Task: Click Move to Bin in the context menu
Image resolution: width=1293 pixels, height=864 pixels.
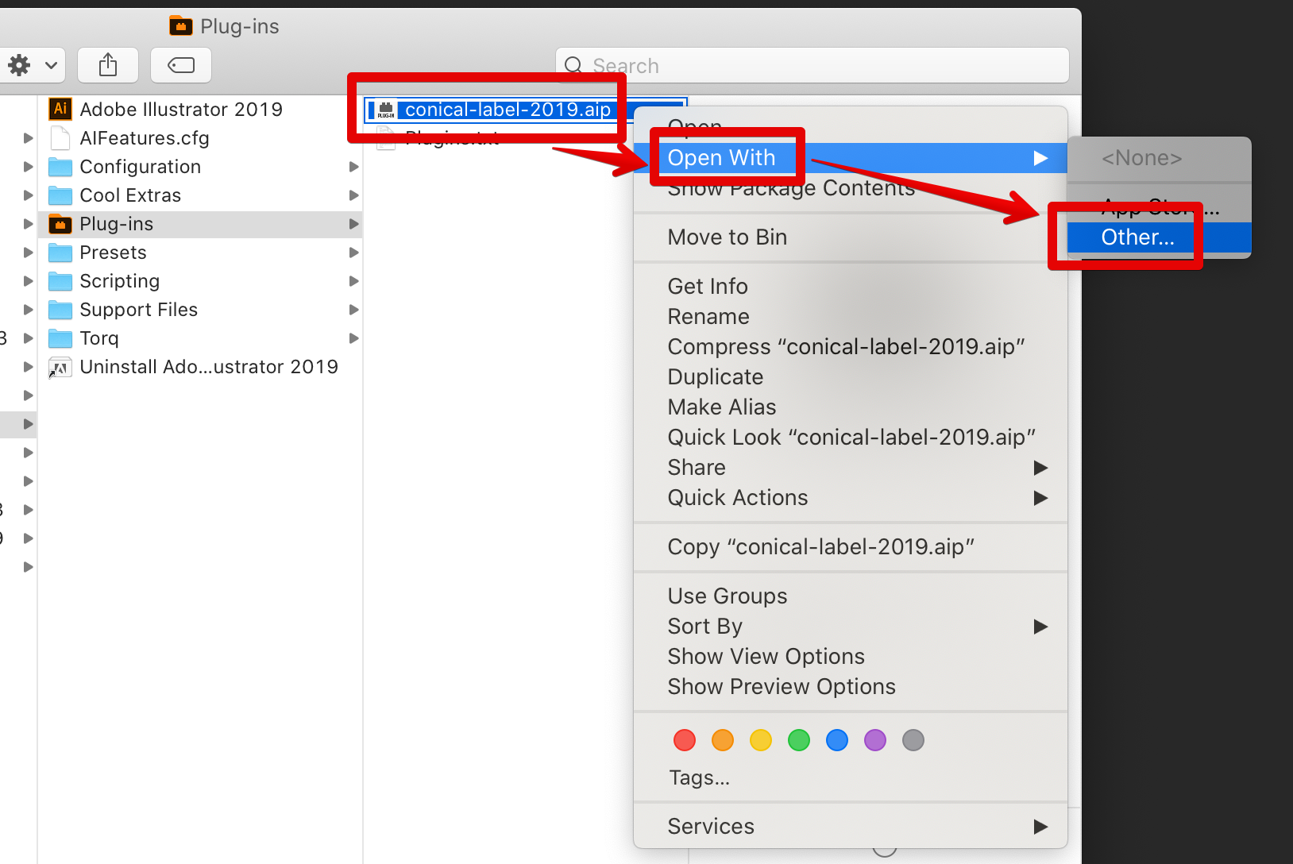Action: pos(727,237)
